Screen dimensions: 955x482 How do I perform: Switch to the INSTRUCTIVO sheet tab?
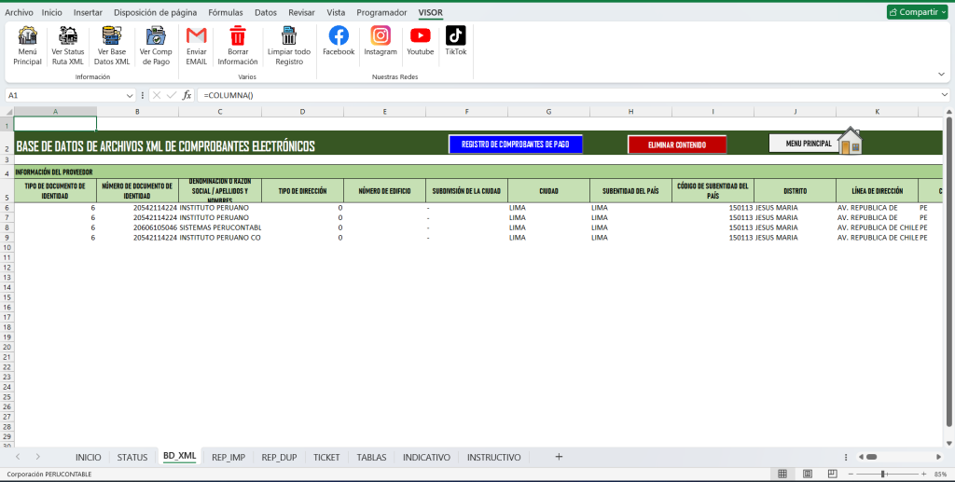[494, 457]
